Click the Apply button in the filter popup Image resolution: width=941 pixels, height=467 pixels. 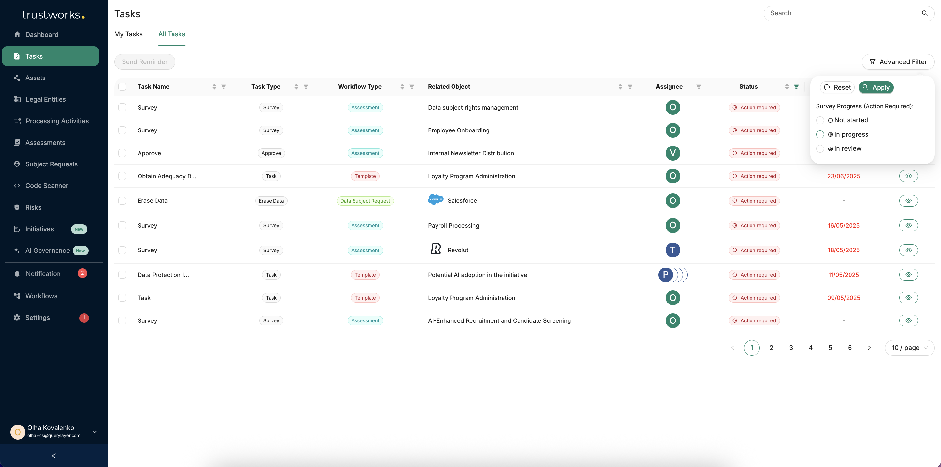click(x=876, y=87)
